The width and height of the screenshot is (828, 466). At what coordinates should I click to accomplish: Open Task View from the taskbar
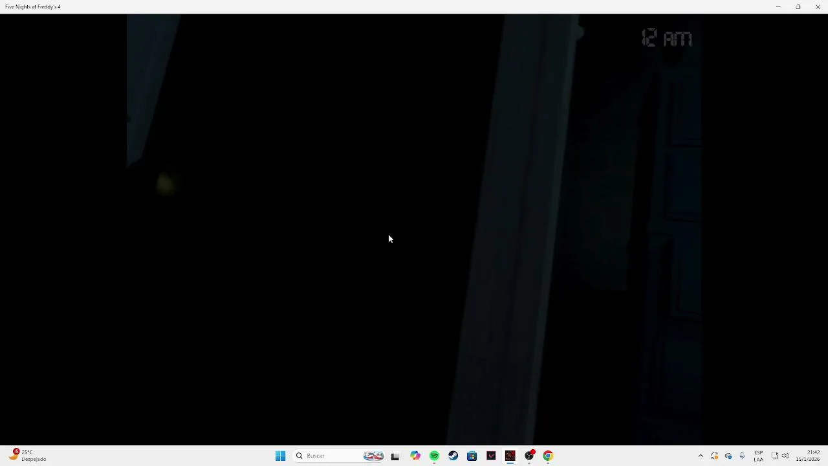[x=395, y=456]
